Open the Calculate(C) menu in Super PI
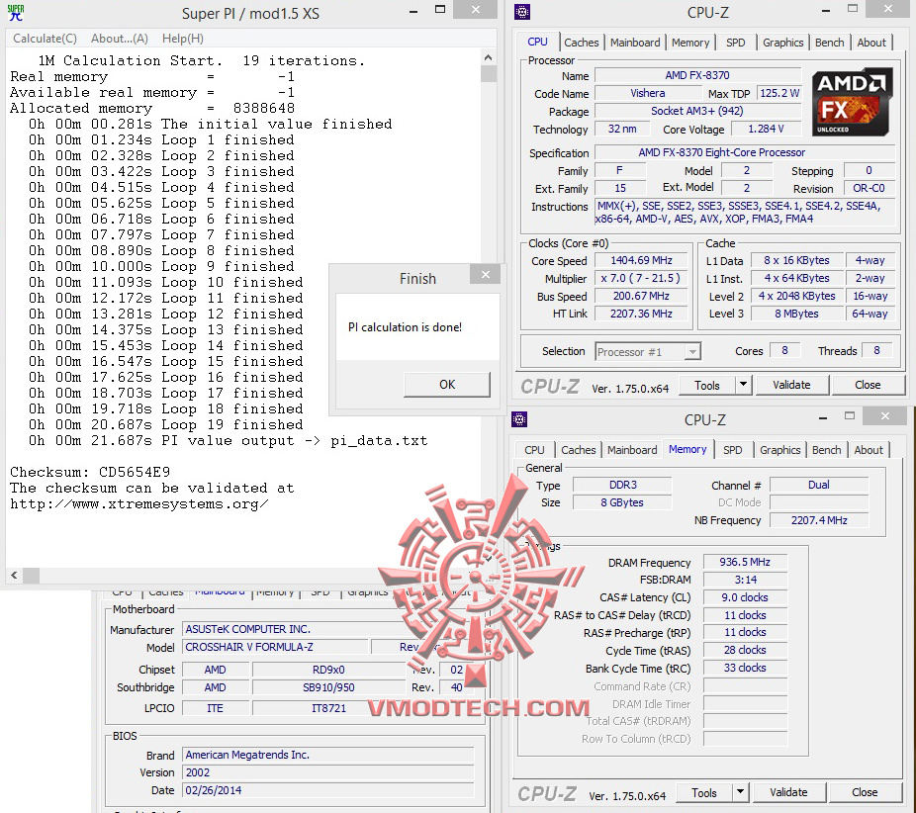This screenshot has width=916, height=813. 45,39
